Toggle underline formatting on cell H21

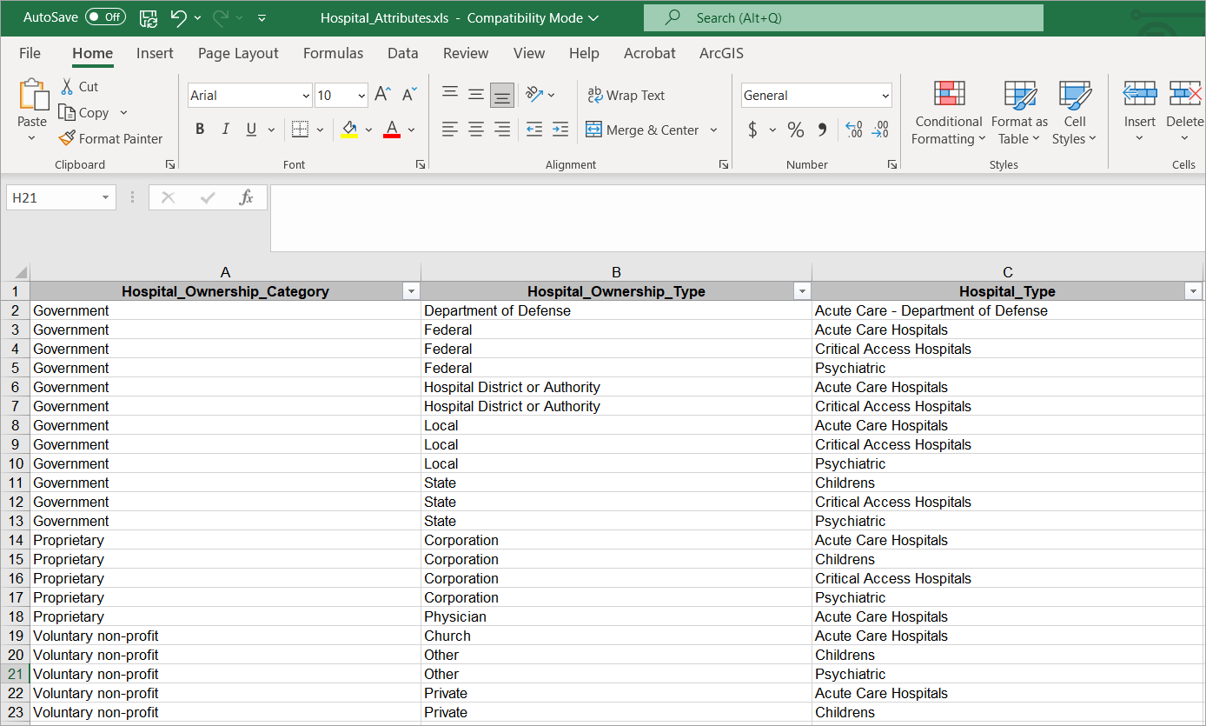(249, 129)
